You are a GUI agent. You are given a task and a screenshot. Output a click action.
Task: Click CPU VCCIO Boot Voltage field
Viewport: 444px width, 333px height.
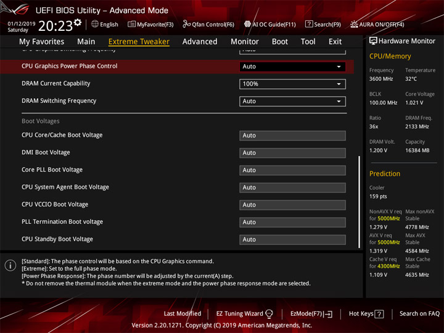coord(292,205)
